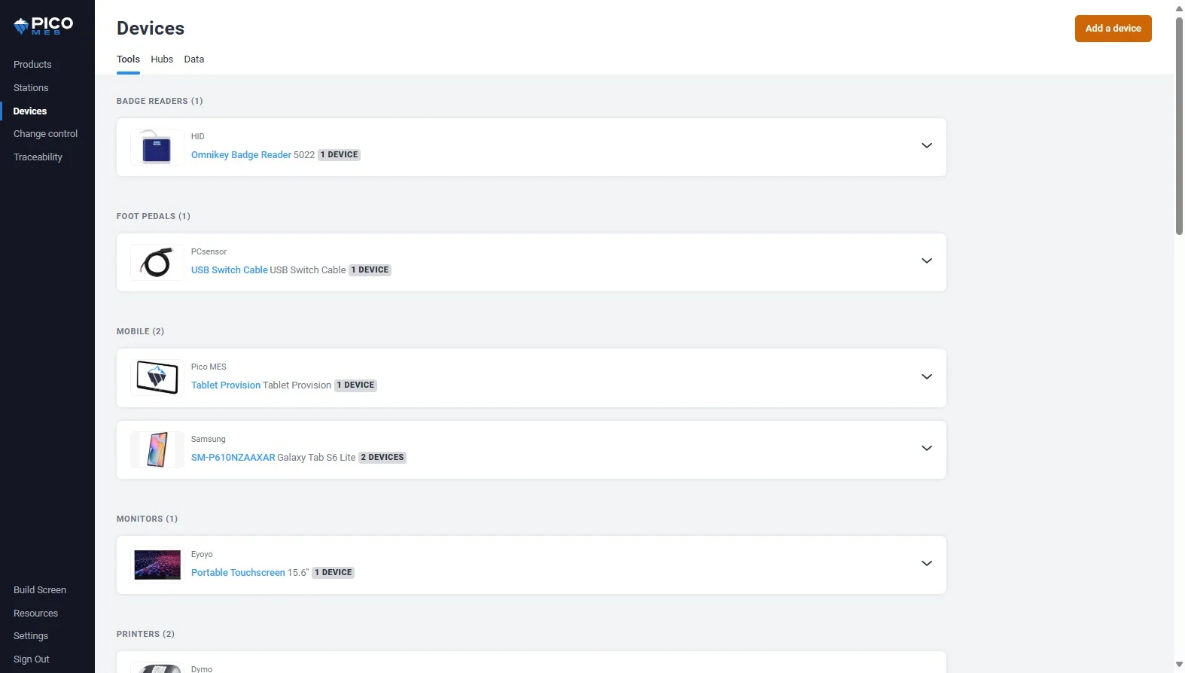
Task: Open the USB Switch Cable thumbnail image
Action: [157, 262]
